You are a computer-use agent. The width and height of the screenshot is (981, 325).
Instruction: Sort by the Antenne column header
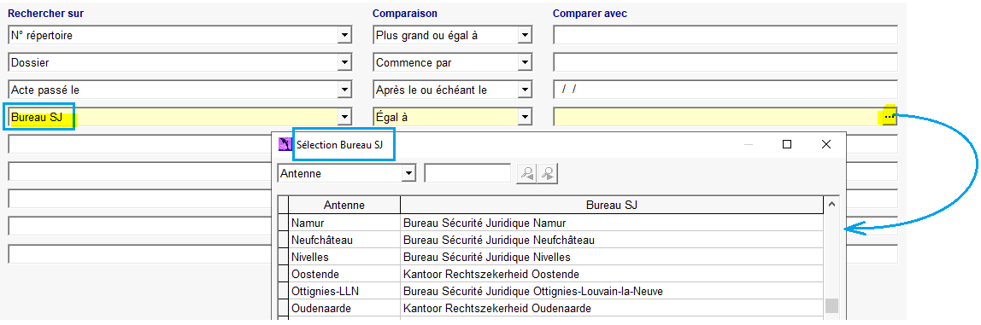(x=344, y=205)
